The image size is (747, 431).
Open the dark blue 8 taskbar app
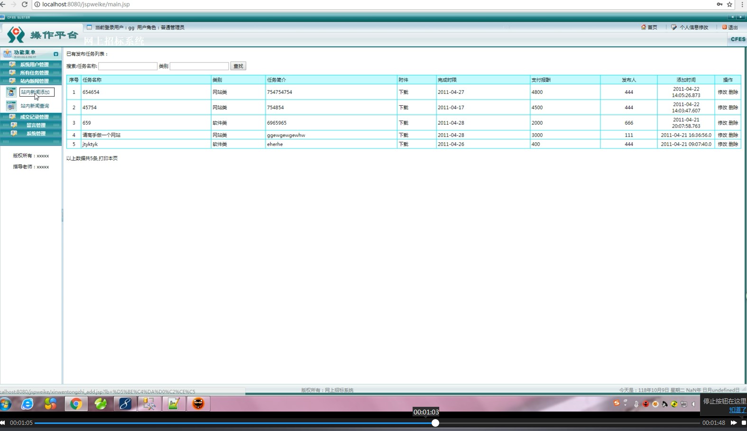(x=125, y=404)
